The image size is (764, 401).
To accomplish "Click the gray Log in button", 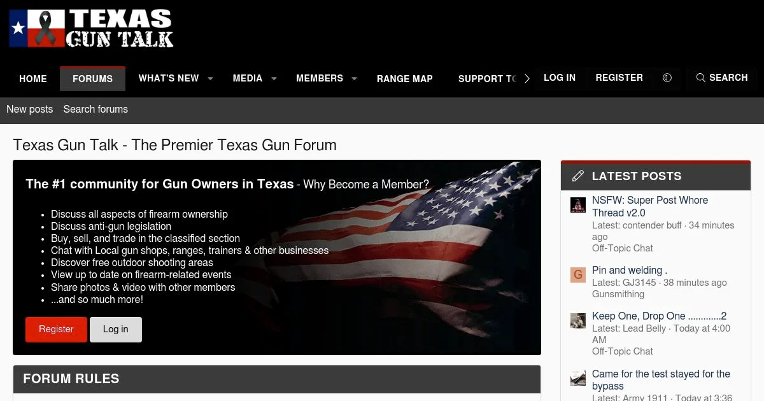I will point(116,330).
